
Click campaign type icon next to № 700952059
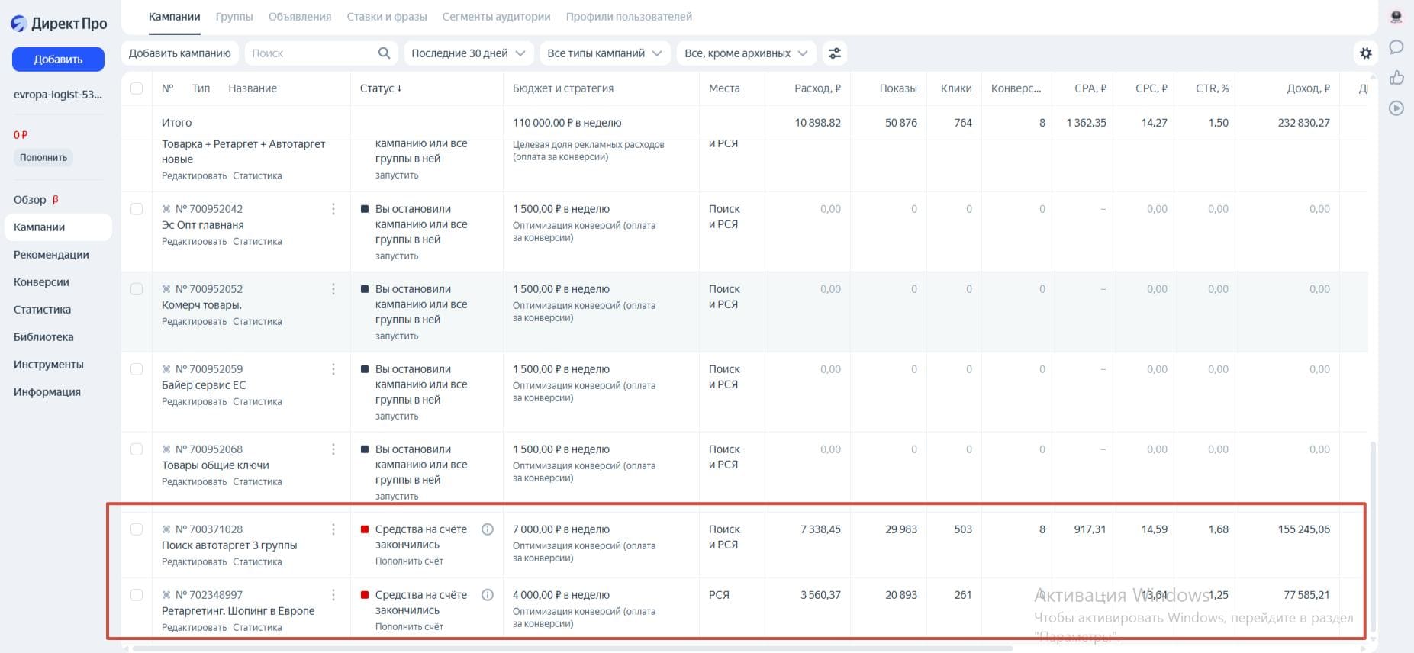166,369
